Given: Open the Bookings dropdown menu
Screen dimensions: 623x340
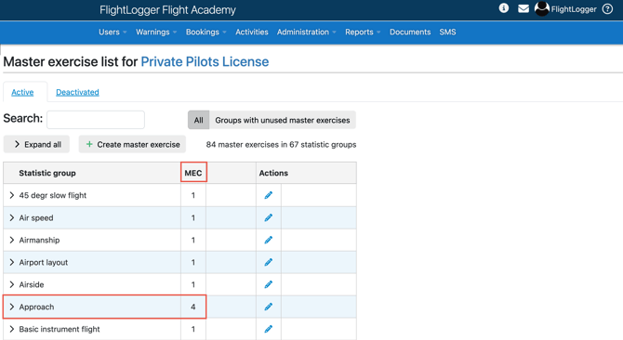Looking at the screenshot, I should click(205, 33).
